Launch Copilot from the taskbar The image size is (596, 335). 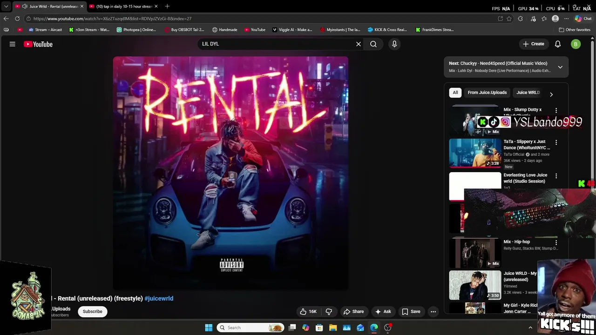click(305, 328)
